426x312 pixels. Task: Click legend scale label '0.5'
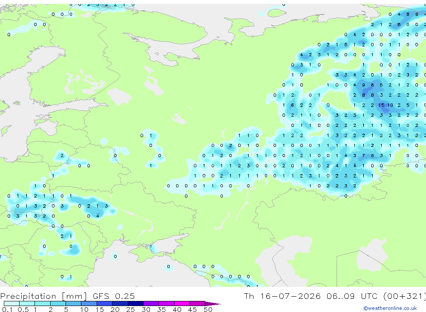(x=23, y=309)
